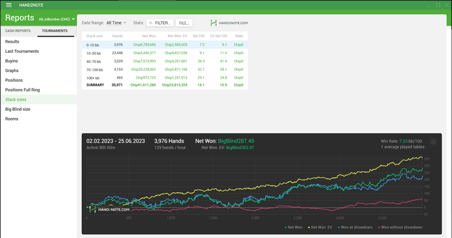This screenshot has height=238, width=452.
Task: Open the Graphs report
Action: 12,70
